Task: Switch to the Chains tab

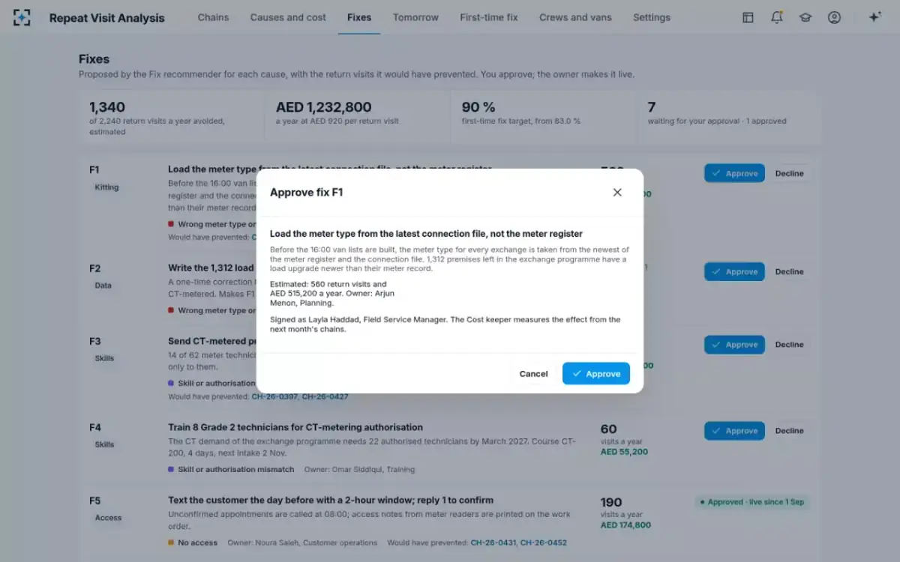Action: pos(213,17)
